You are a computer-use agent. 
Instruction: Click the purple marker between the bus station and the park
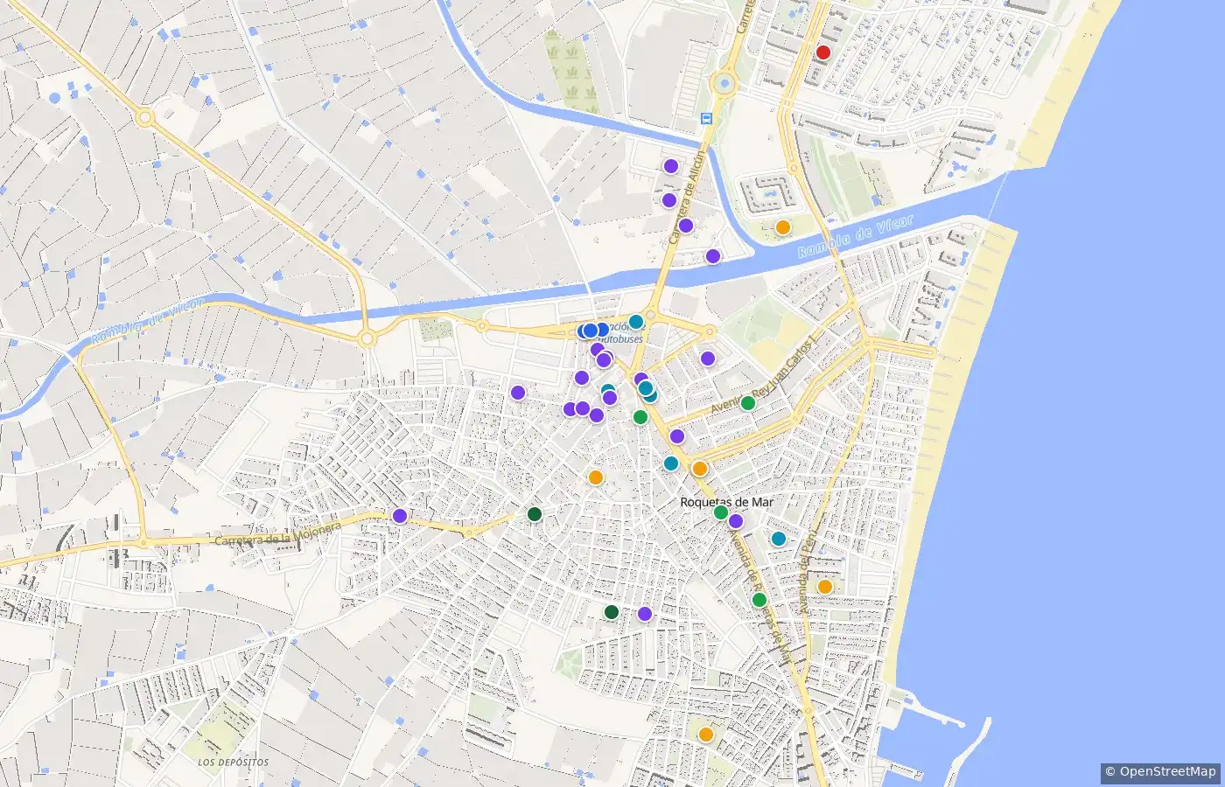click(x=708, y=359)
